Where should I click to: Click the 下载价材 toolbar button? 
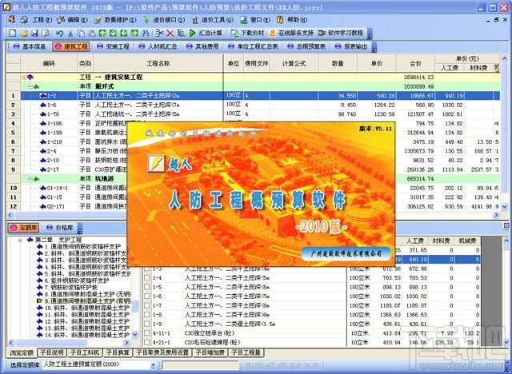click(247, 33)
